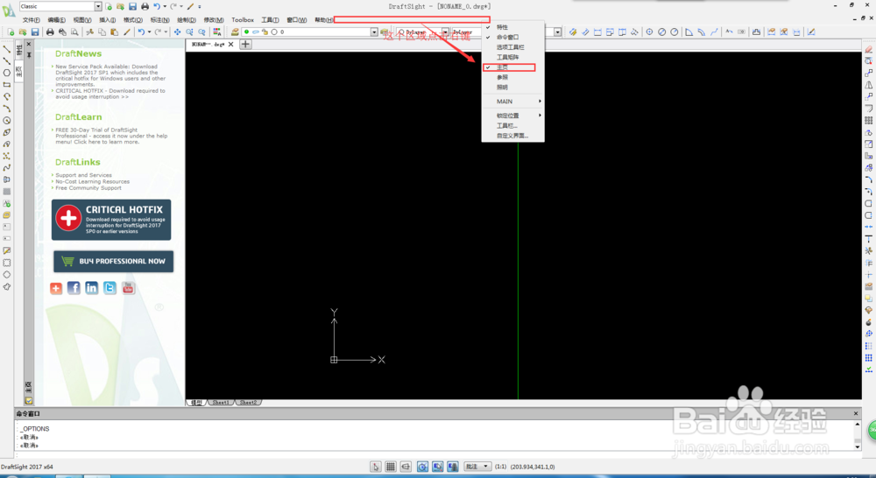This screenshot has width=876, height=478.
Task: Open the Classic workspace dropdown
Action: [98, 6]
